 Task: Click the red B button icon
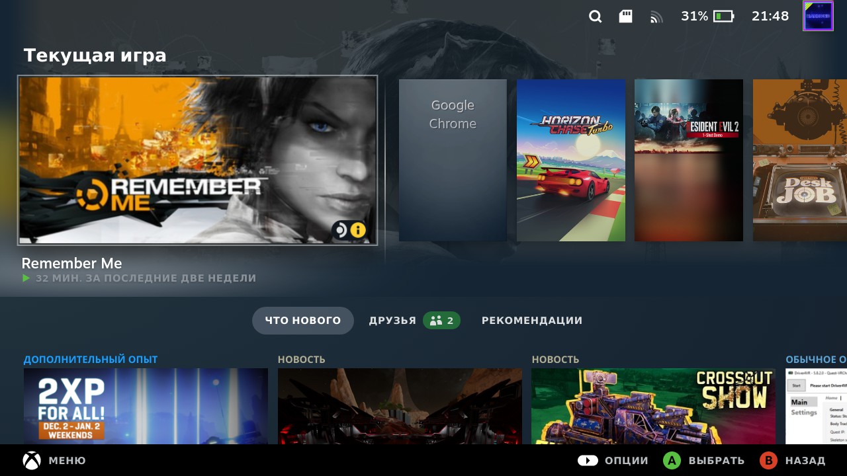coord(768,460)
